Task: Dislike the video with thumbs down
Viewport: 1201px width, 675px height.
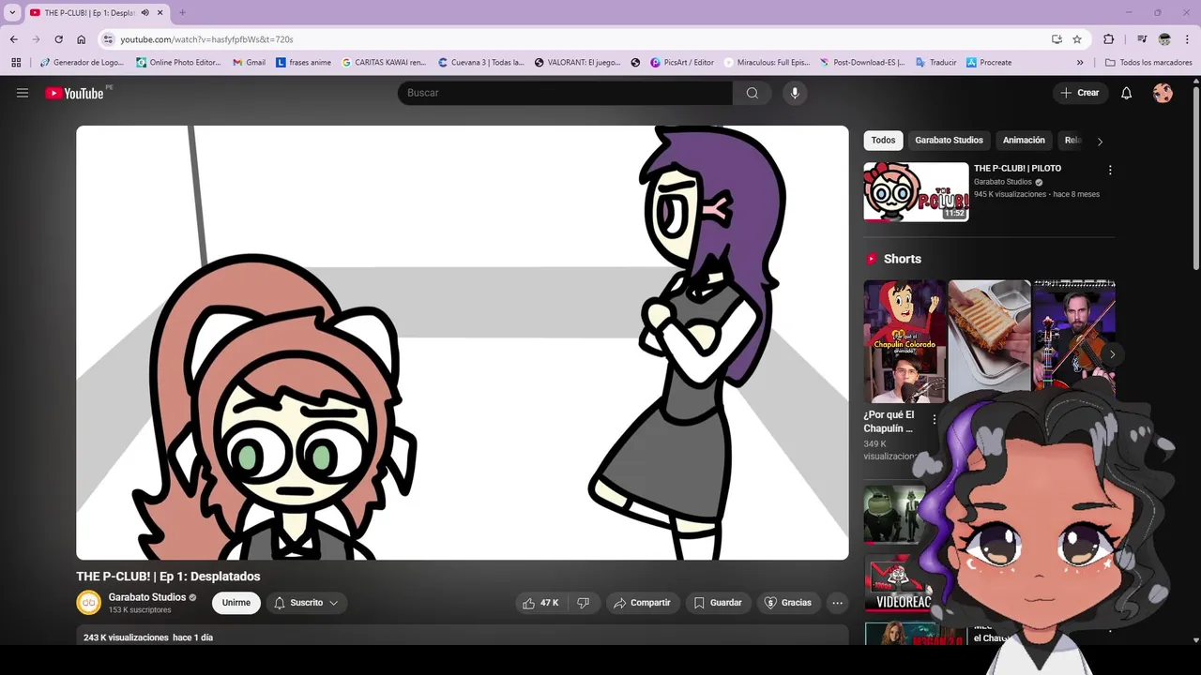Action: tap(583, 603)
